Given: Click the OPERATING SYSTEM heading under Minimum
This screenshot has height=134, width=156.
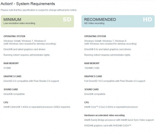Looking at the screenshot, I should click(14, 36).
